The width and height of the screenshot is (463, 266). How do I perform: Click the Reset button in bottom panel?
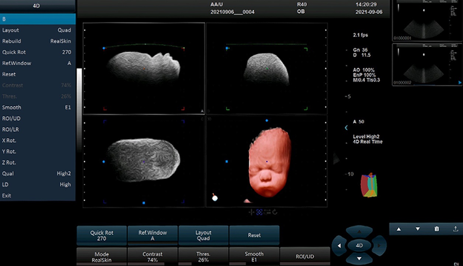(254, 235)
